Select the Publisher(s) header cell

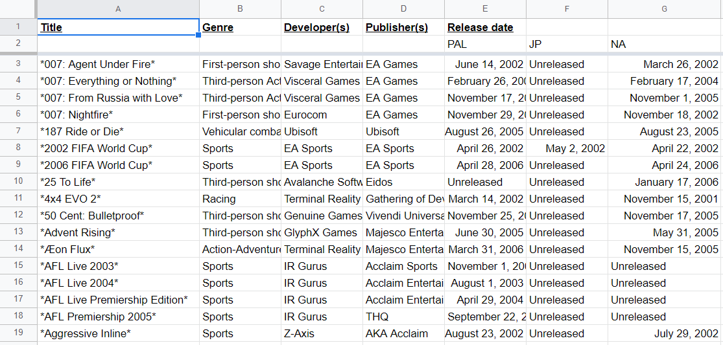[x=403, y=27]
